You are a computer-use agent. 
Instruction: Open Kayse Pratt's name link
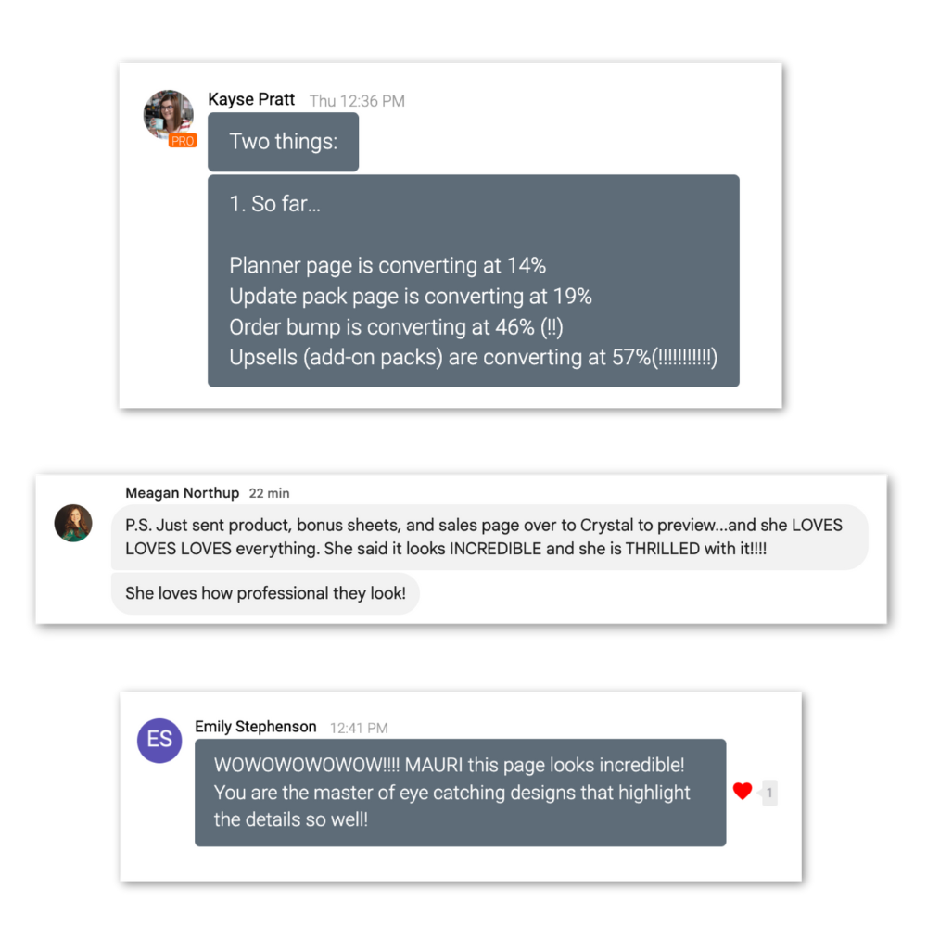tap(251, 99)
